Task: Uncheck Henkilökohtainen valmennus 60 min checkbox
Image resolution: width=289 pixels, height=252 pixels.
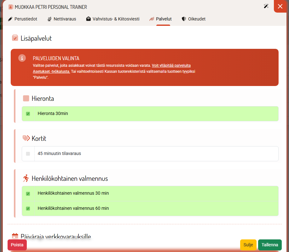Action: tap(28, 209)
